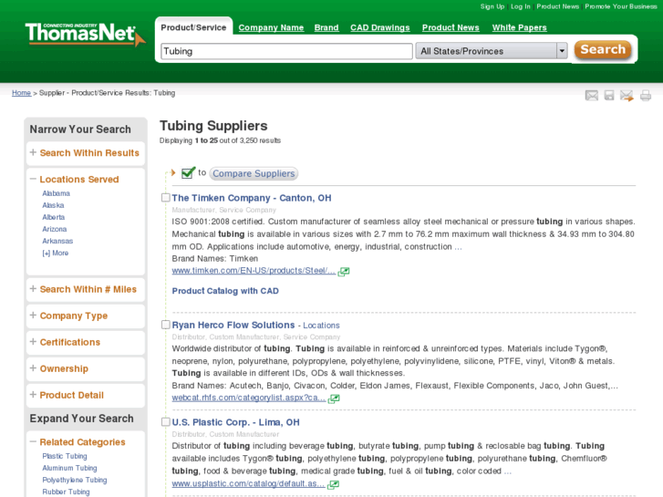Filter by Alaska location

(53, 205)
